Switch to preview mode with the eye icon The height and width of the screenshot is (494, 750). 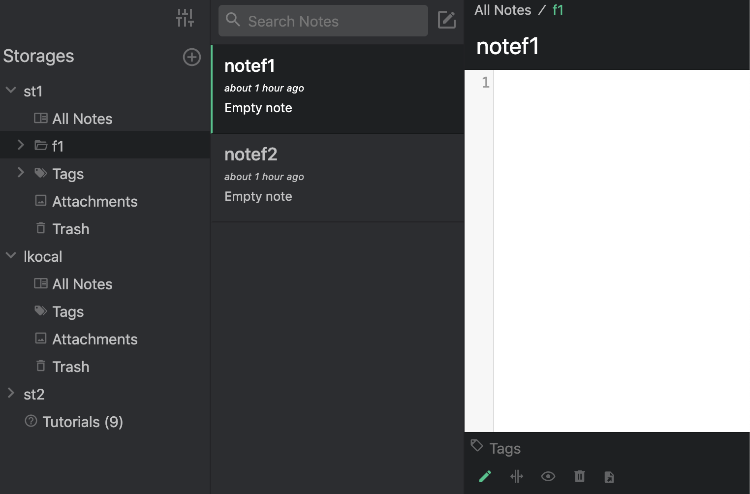548,476
